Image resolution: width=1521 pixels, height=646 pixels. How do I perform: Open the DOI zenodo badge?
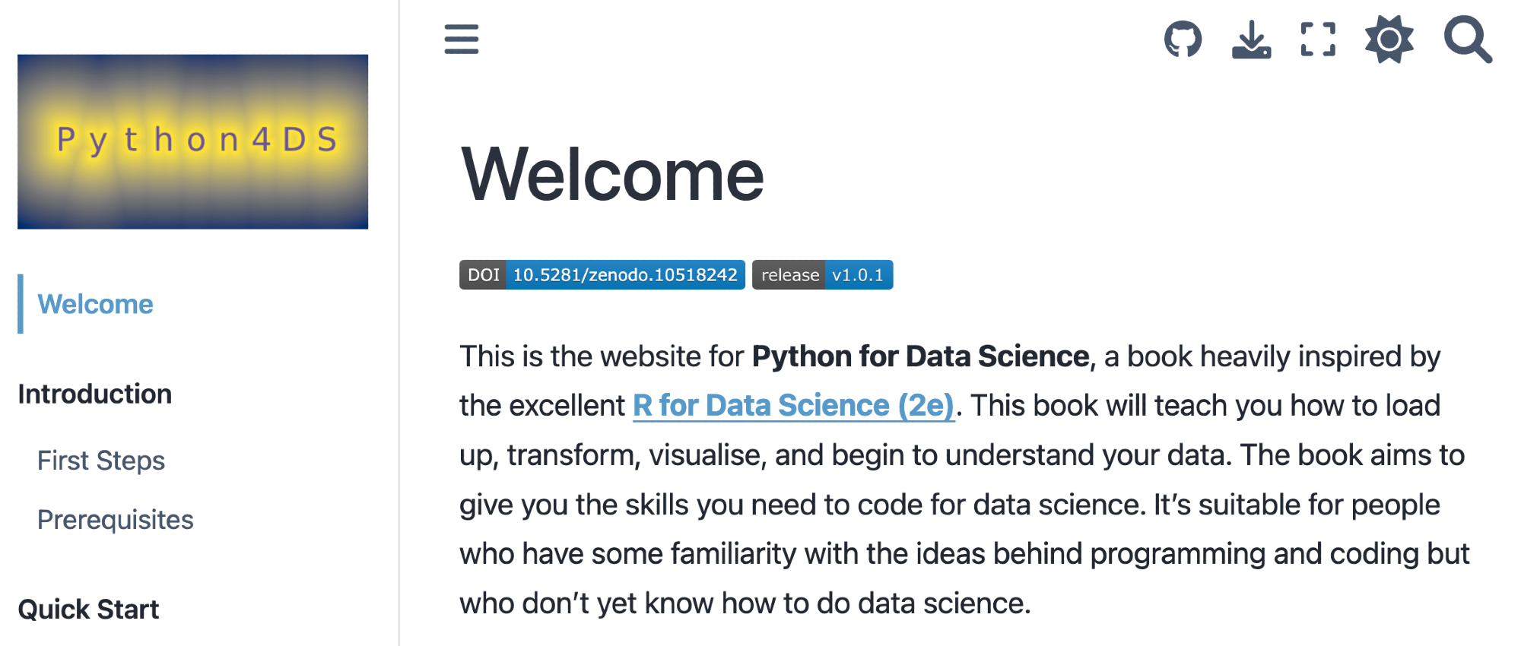[625, 275]
